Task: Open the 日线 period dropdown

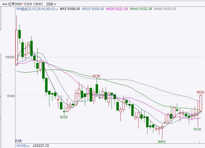Action: 51,4
